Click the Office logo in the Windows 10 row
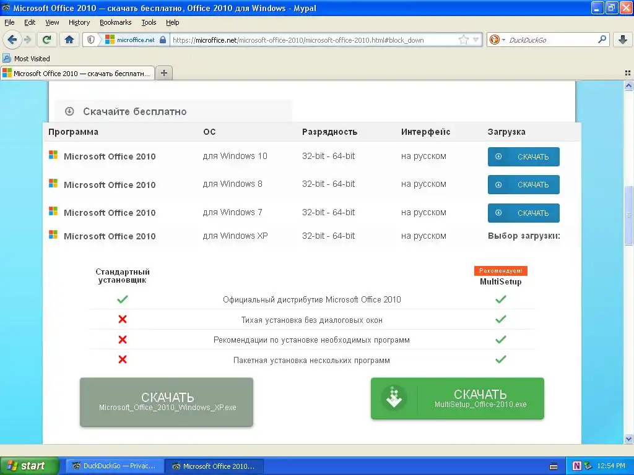The image size is (634, 475). coord(53,155)
